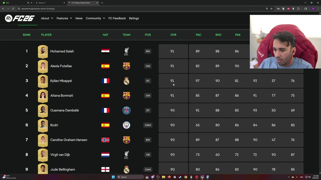Click Norway flag in Caroline Graham Hansen row

[105, 140]
